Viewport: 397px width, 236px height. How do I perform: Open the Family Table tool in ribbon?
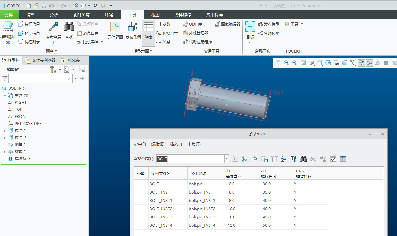(148, 31)
